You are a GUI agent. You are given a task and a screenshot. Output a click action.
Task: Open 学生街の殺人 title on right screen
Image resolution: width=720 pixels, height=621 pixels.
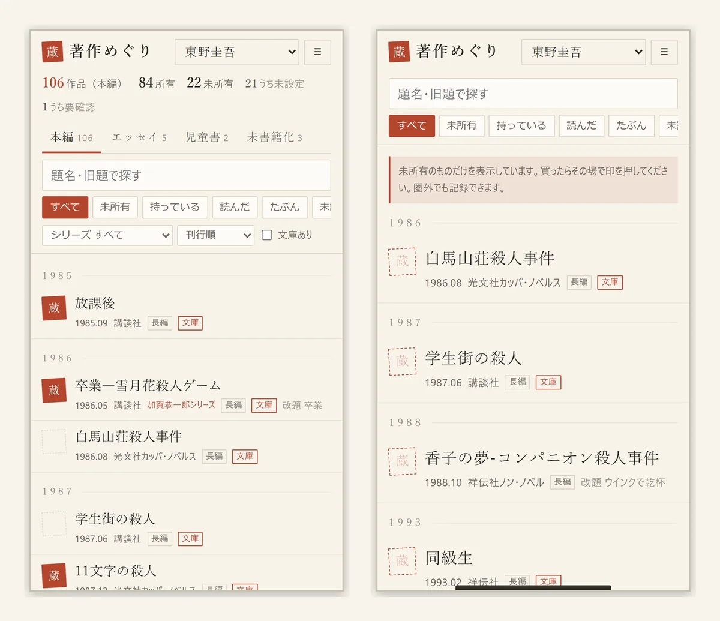pos(473,359)
